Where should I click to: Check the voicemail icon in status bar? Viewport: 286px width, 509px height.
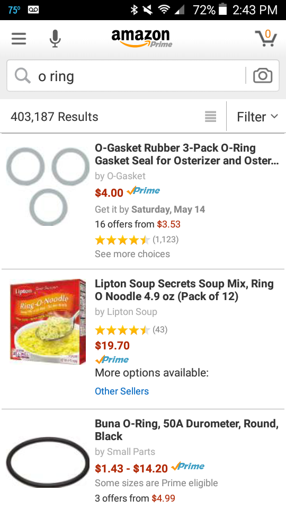click(x=33, y=10)
